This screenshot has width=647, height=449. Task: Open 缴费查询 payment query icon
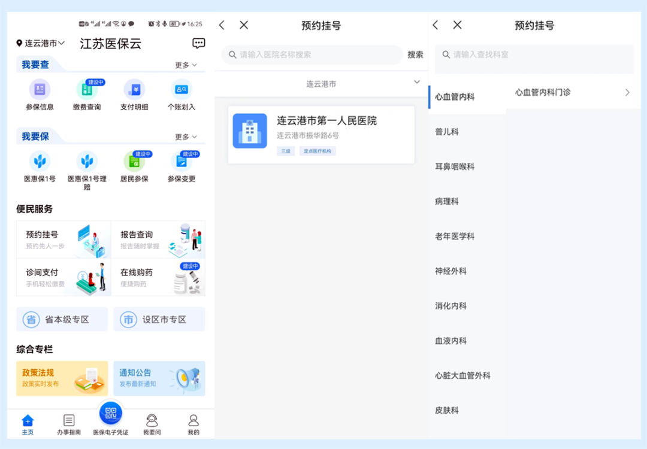pyautogui.click(x=87, y=90)
